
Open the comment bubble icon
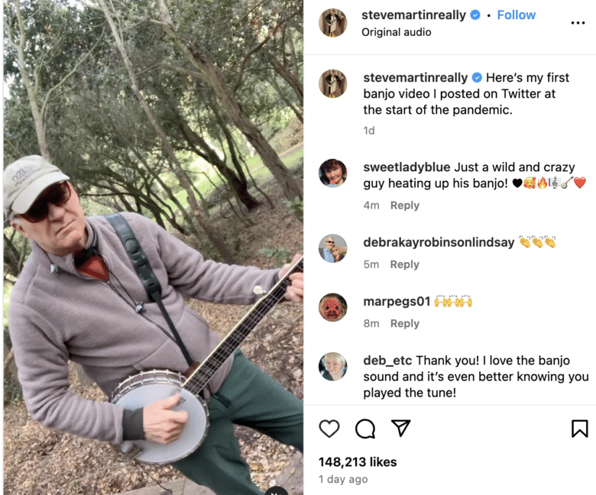pos(365,429)
